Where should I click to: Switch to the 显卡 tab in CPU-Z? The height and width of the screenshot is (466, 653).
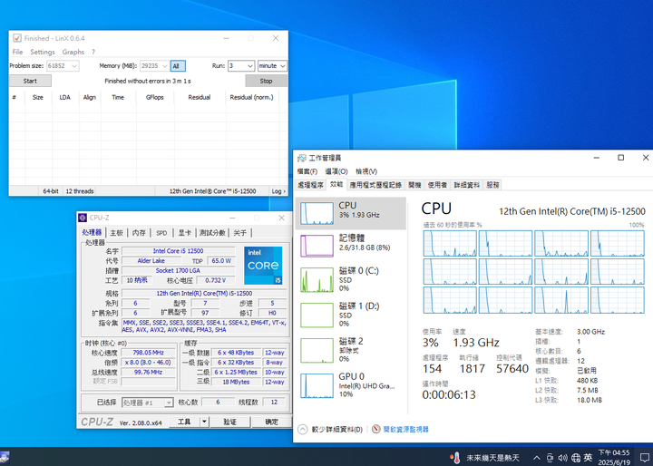click(184, 233)
